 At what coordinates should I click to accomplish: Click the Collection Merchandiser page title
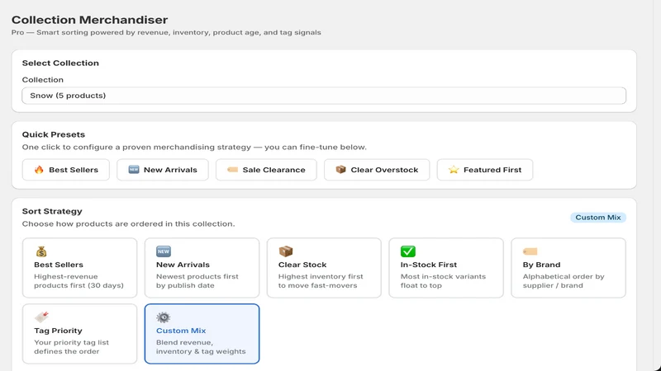click(89, 20)
